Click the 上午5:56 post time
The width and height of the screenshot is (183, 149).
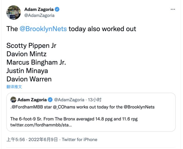[16, 140]
